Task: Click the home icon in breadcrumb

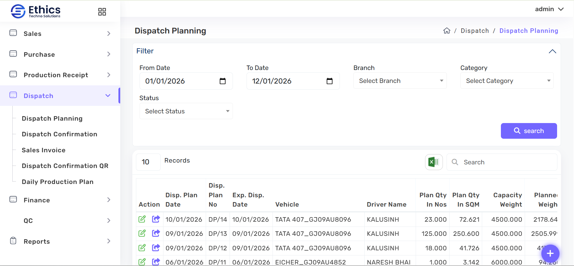Action: pos(447,31)
